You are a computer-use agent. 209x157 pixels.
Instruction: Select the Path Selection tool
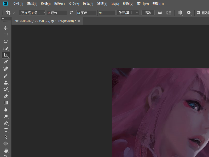pyautogui.click(x=5, y=137)
